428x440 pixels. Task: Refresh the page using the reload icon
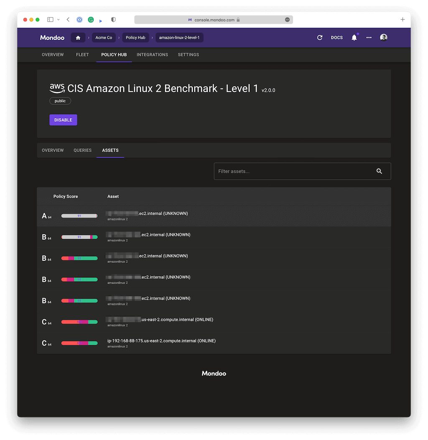(x=320, y=37)
